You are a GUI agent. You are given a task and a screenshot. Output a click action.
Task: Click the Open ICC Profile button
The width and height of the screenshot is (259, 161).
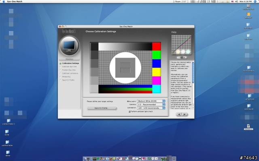[102, 108]
